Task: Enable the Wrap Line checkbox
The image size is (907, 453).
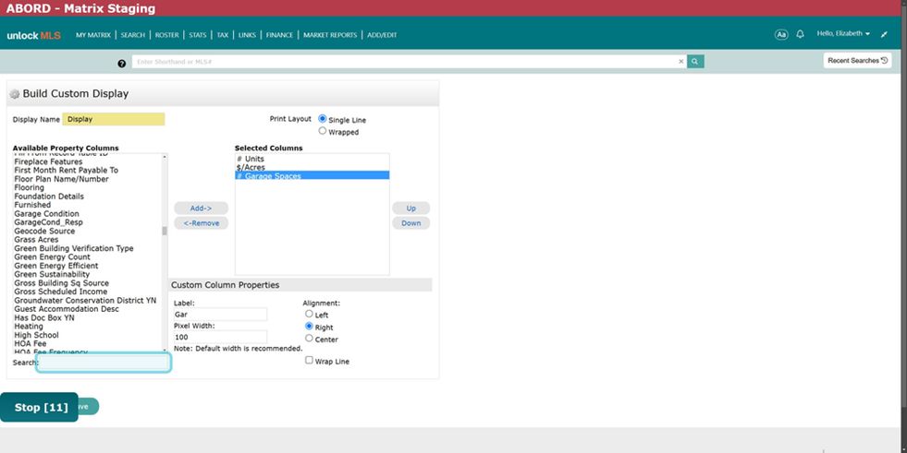Action: pos(309,360)
